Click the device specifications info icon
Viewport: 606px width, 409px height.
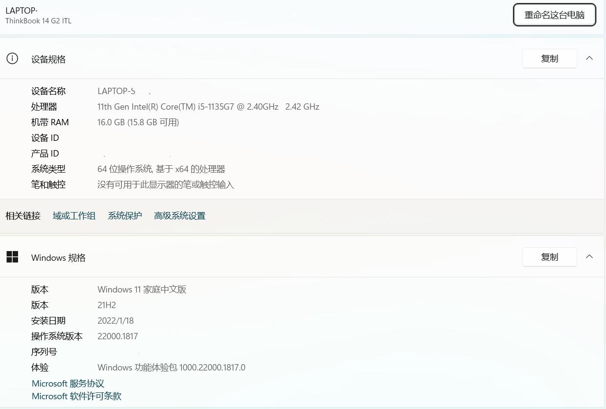pos(12,58)
